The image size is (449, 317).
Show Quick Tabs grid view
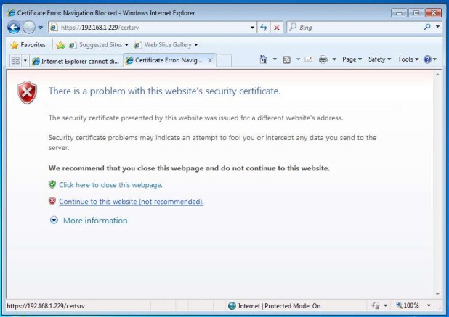coord(15,61)
